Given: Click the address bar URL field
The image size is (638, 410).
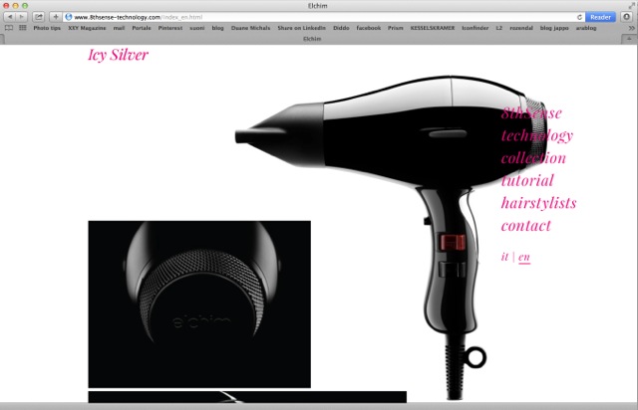Looking at the screenshot, I should pos(299,17).
